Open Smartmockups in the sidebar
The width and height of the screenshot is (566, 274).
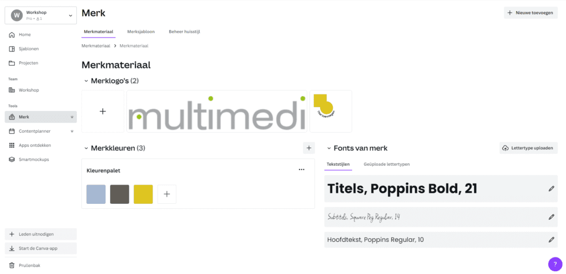click(40, 159)
